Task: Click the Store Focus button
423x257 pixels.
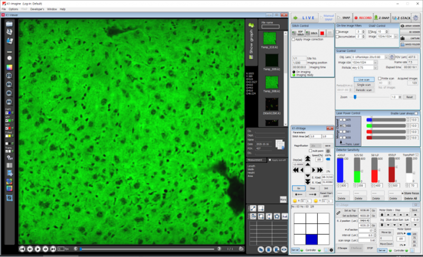Action: [x=412, y=193]
